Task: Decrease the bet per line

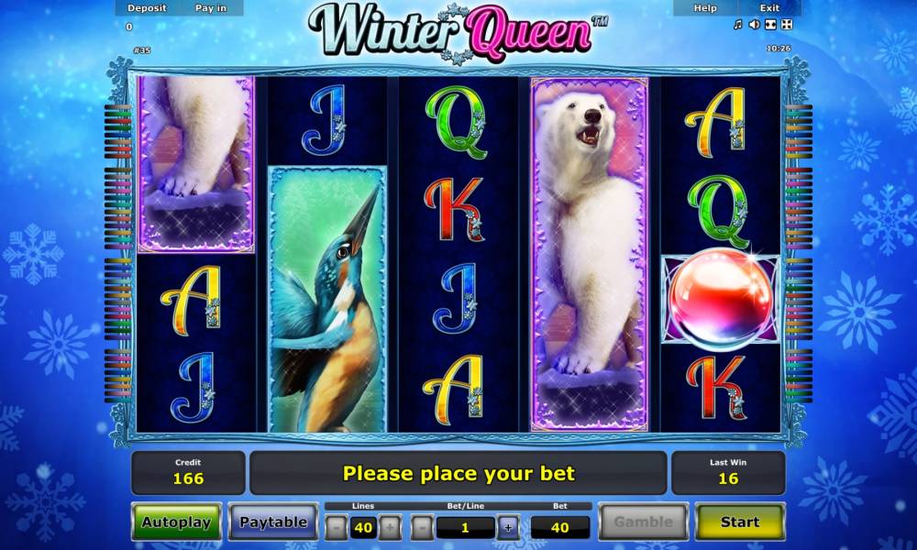Action: coord(422,528)
